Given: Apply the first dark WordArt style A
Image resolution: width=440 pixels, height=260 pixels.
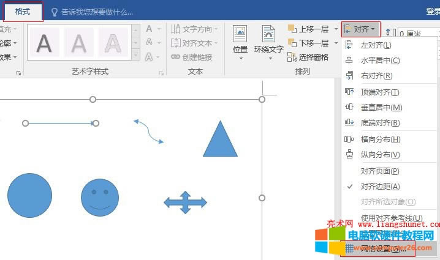Looking at the screenshot, I should [x=44, y=43].
